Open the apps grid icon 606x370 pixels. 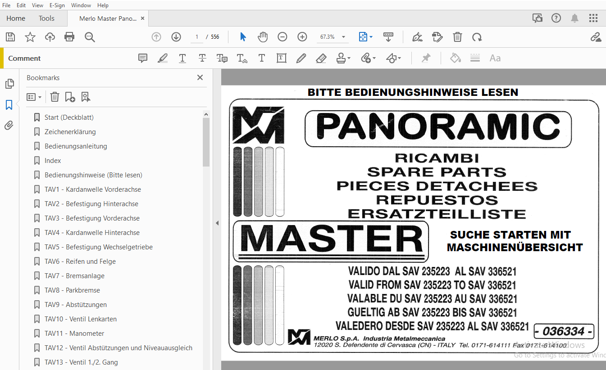tap(593, 18)
